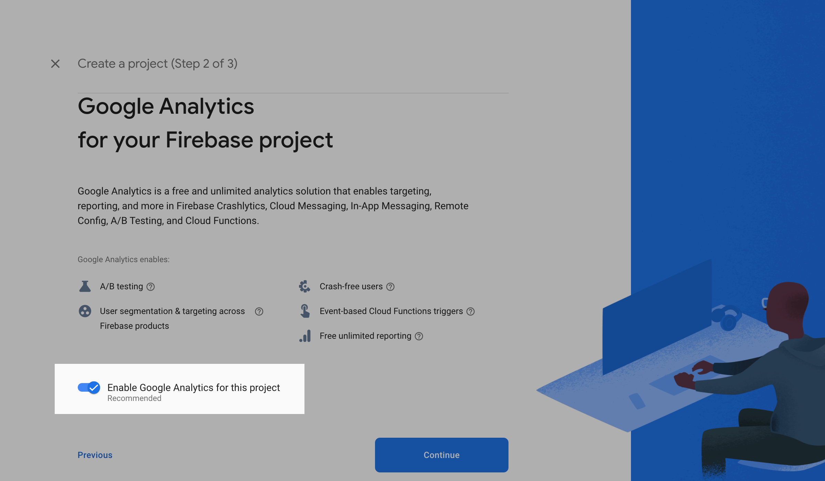Click the user segmentation help icon

pyautogui.click(x=259, y=311)
